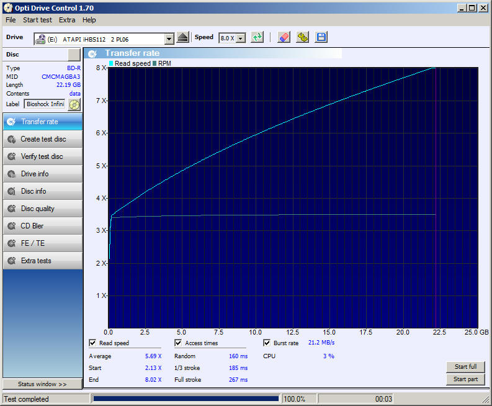Click the blue floppy save icon
The image size is (492, 406).
click(x=321, y=38)
